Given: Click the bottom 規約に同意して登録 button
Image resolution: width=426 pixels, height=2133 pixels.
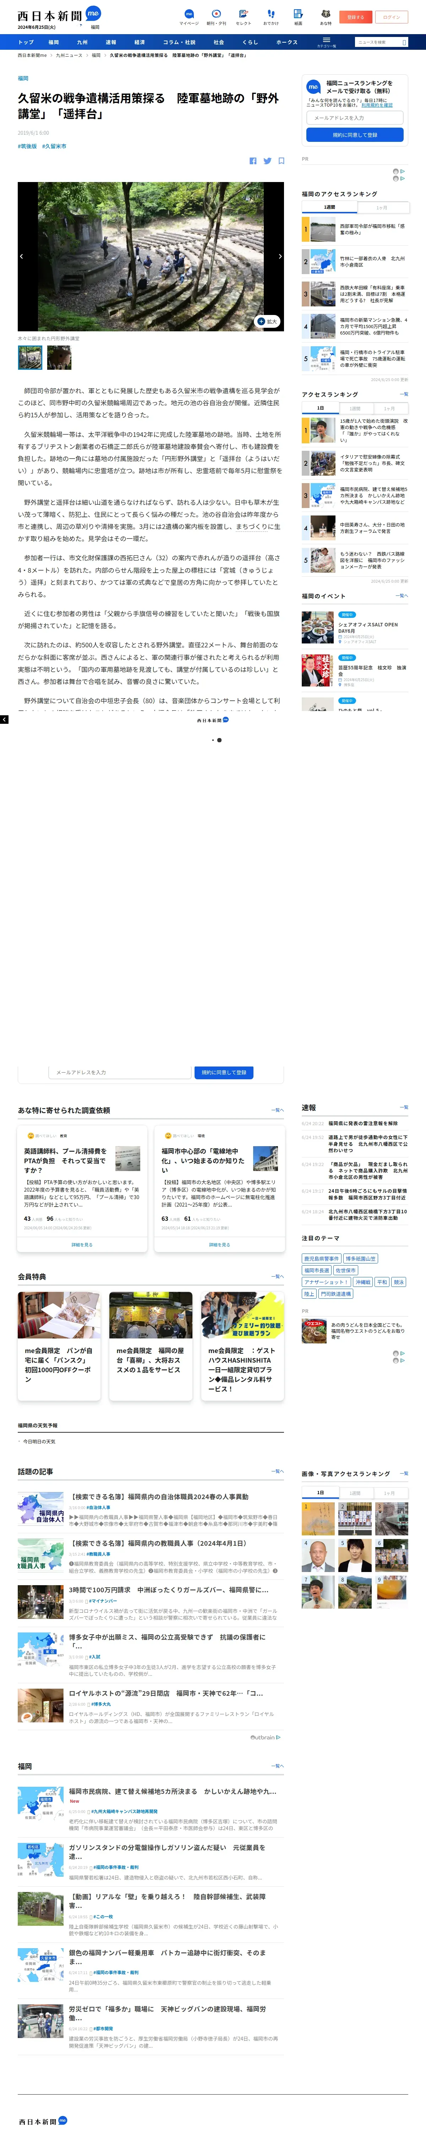Looking at the screenshot, I should point(223,1072).
